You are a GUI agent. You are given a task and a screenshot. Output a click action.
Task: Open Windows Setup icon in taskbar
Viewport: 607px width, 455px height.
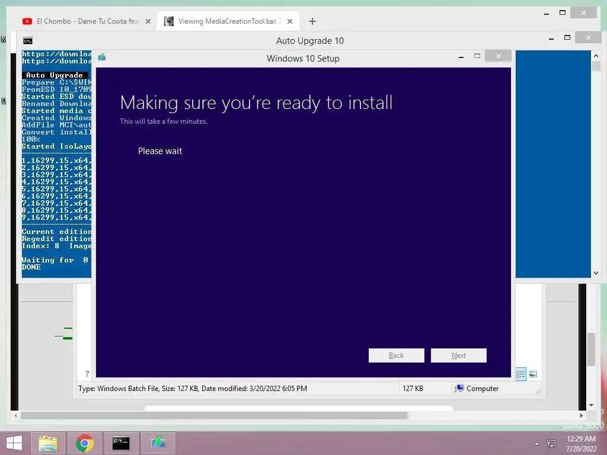(x=158, y=443)
